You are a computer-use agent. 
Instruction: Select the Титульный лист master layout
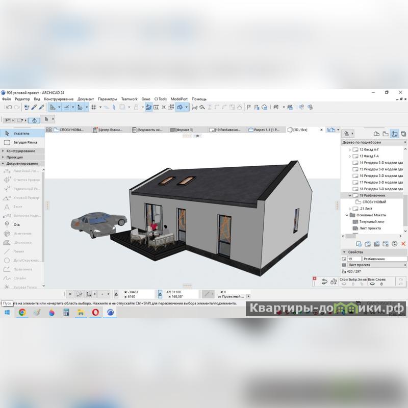click(372, 222)
